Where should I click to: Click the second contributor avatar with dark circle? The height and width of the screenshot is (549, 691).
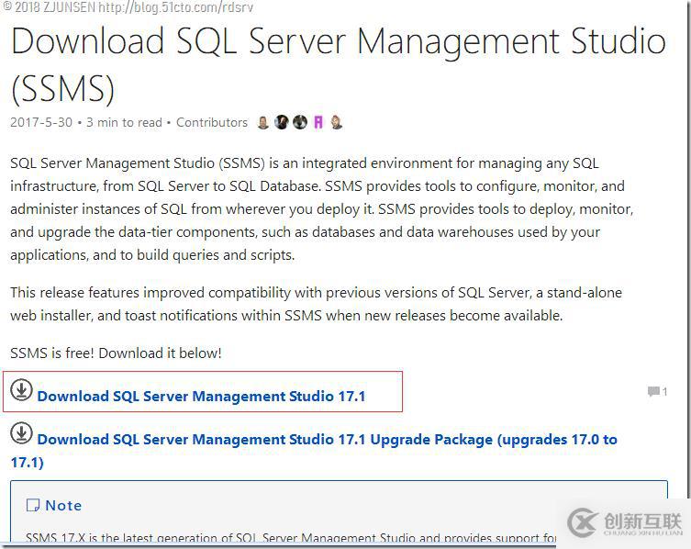tap(282, 122)
